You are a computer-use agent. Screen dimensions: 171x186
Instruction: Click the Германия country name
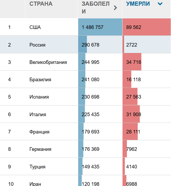[x=40, y=149]
